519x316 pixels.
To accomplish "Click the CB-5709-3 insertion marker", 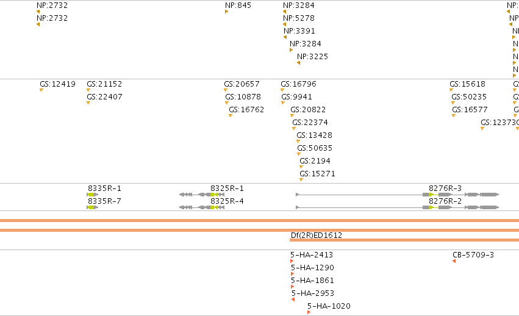I will pyautogui.click(x=454, y=261).
